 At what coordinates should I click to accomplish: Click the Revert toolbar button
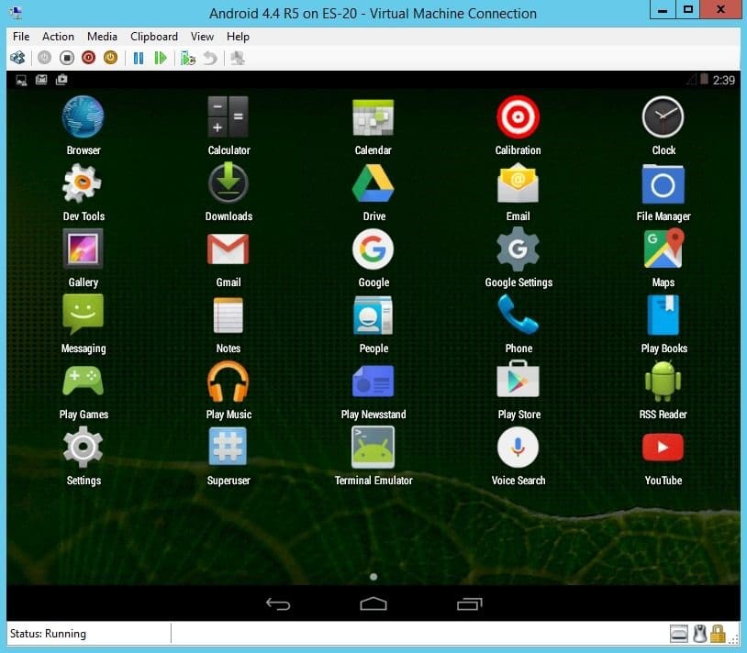(x=210, y=58)
